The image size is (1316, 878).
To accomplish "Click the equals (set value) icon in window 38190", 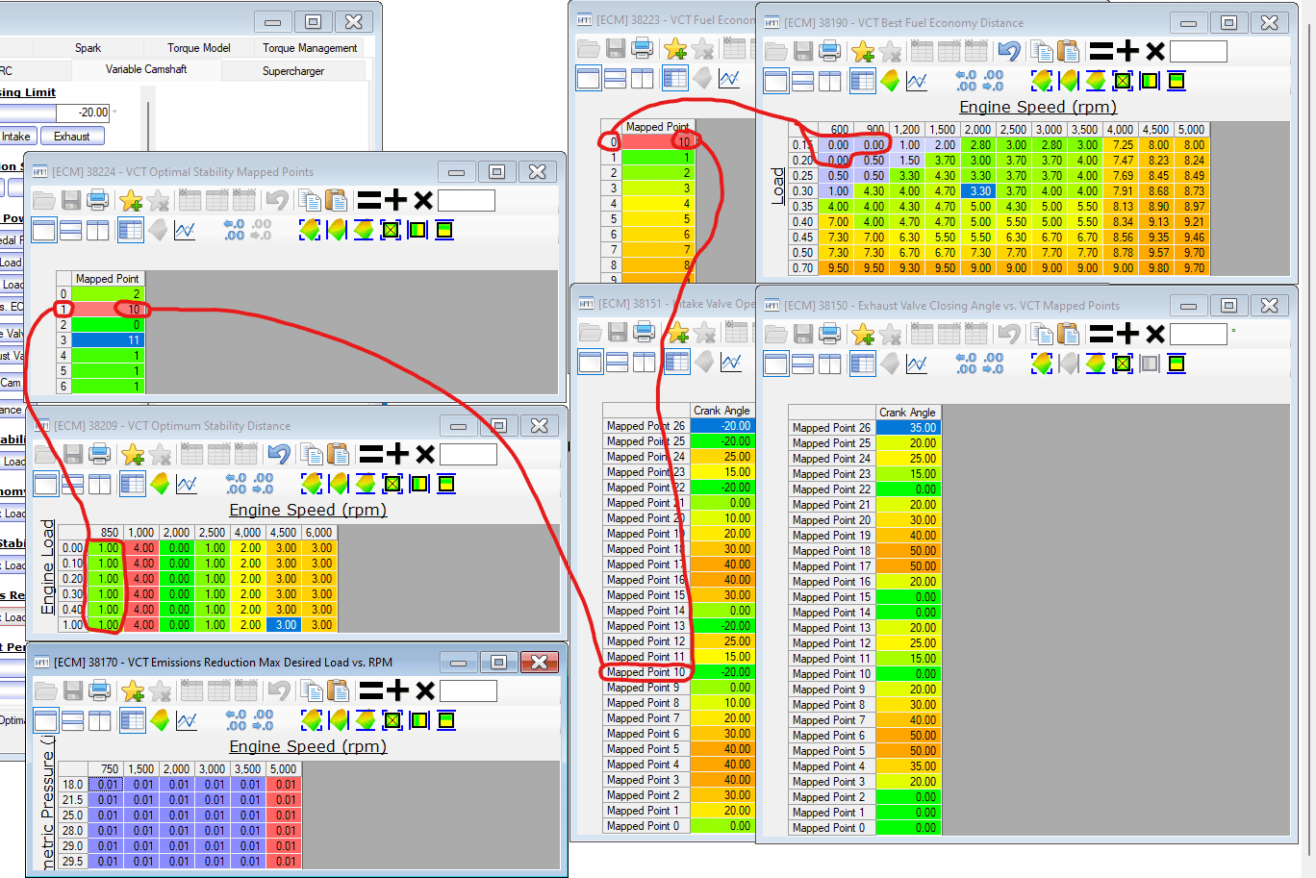I will [x=1101, y=51].
